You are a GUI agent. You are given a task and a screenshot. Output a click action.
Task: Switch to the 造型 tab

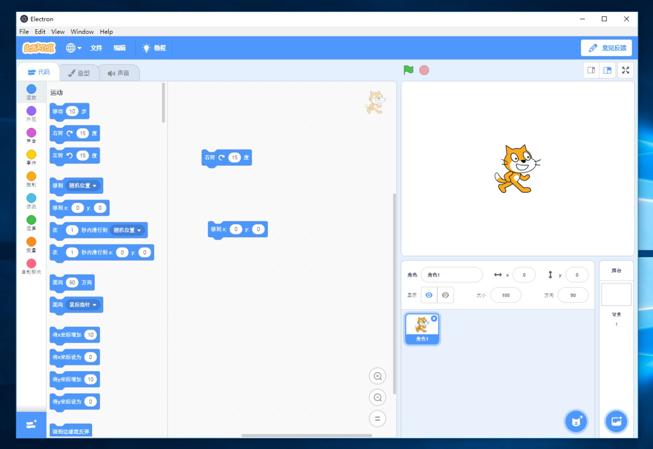click(79, 73)
